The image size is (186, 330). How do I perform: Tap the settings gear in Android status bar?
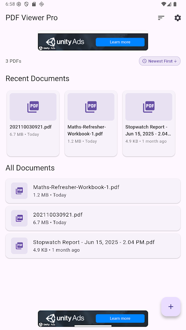tap(19, 4)
